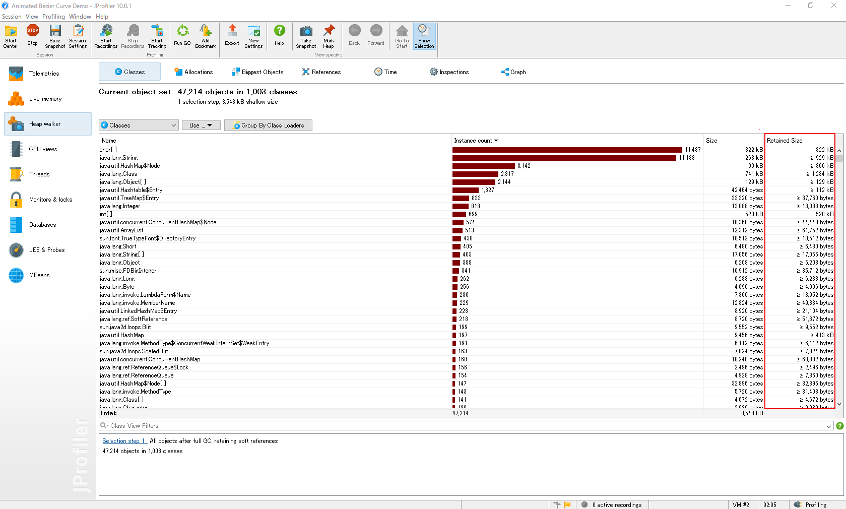This screenshot has width=846, height=509.
Task: Click Group By Class Loaders button
Action: tap(268, 125)
